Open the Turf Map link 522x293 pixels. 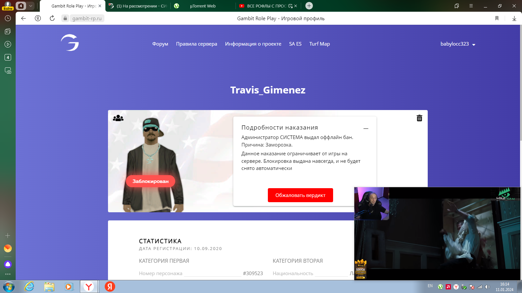(x=319, y=44)
